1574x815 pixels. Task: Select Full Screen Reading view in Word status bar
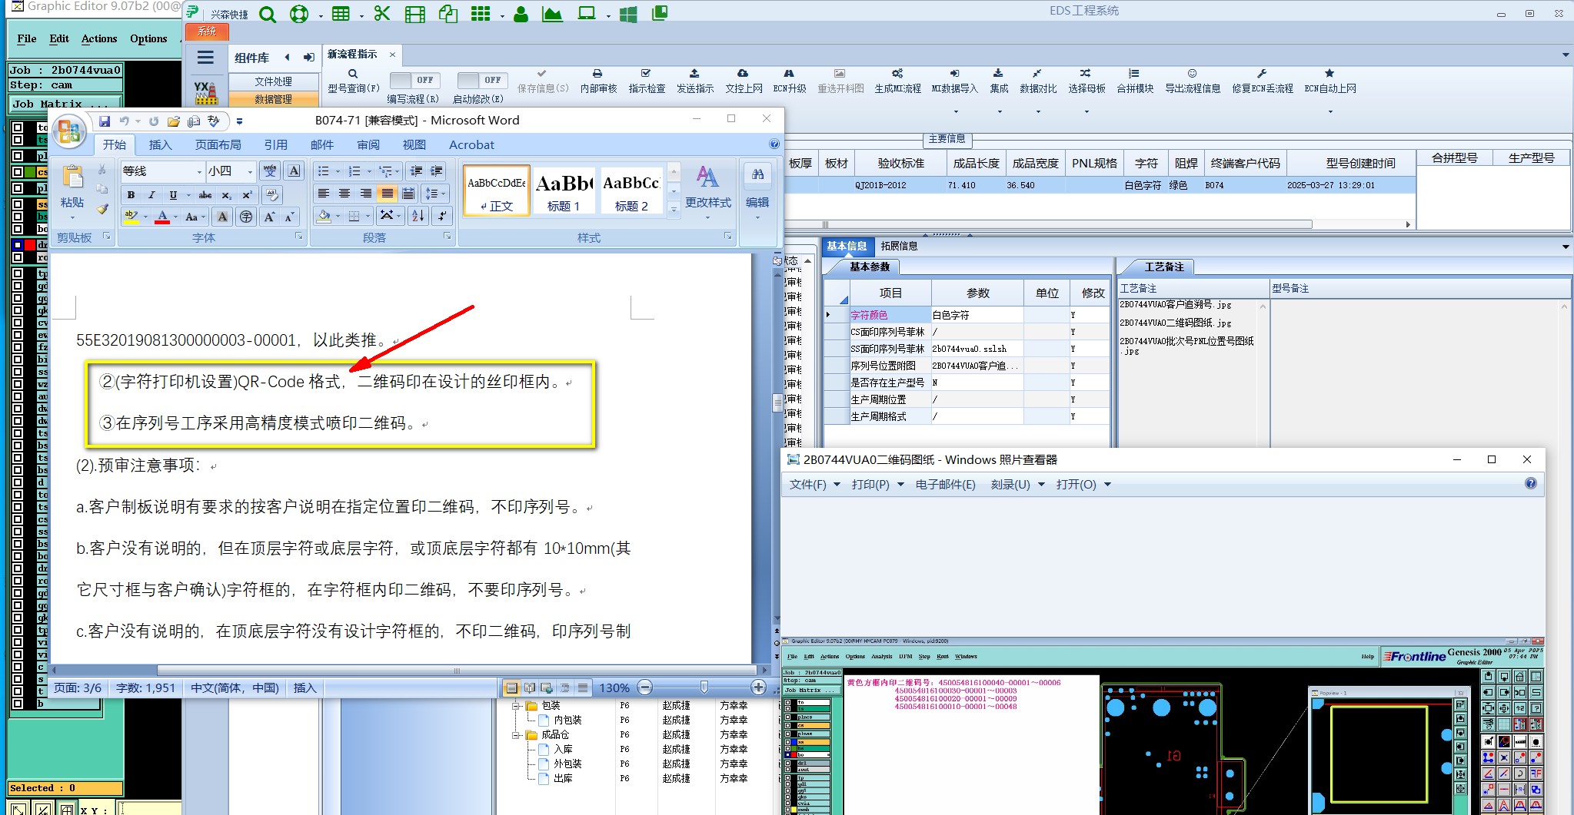pos(529,688)
